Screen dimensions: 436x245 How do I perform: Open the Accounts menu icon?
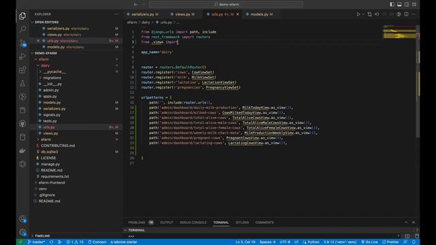point(22,219)
